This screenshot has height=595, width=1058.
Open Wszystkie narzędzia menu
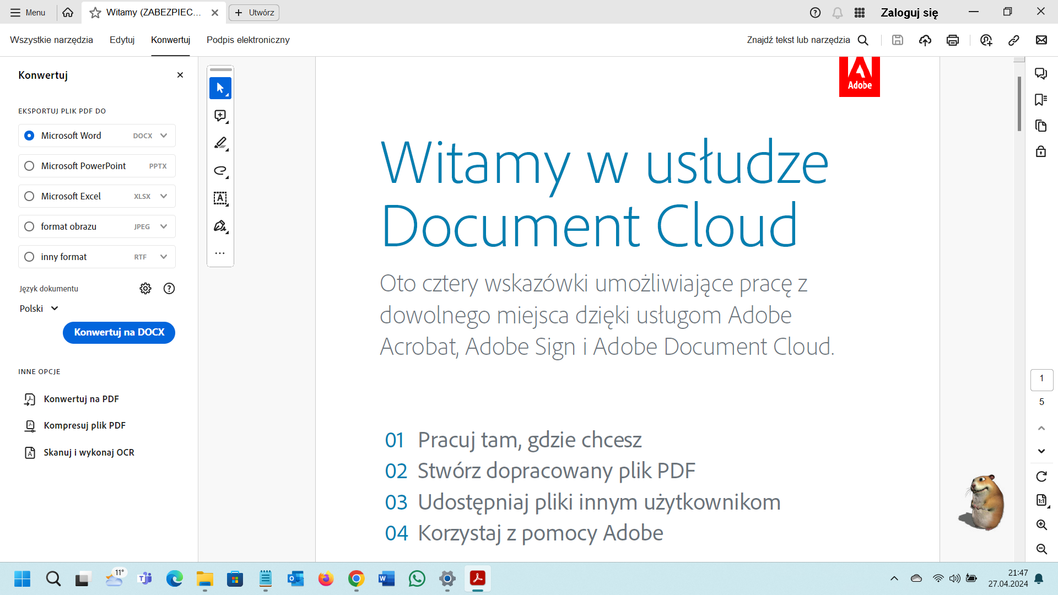51,40
